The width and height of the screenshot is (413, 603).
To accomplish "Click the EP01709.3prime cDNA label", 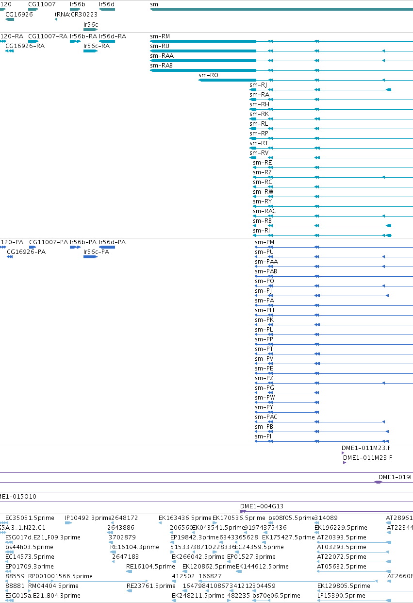I will coord(30,567).
